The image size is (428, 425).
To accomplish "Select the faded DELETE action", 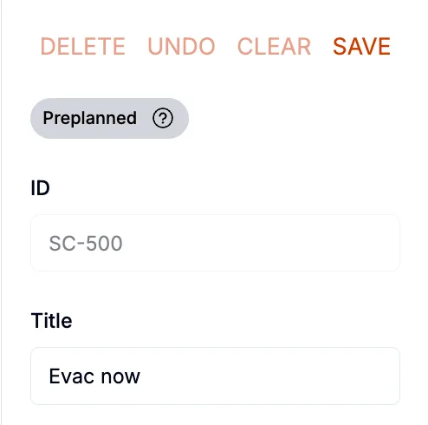I will [x=83, y=46].
